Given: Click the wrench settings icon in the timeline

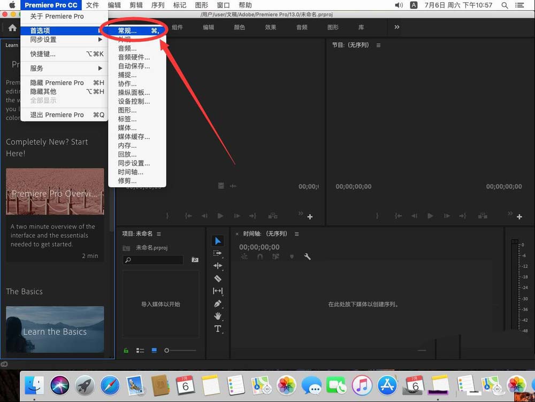Looking at the screenshot, I should click(x=308, y=256).
